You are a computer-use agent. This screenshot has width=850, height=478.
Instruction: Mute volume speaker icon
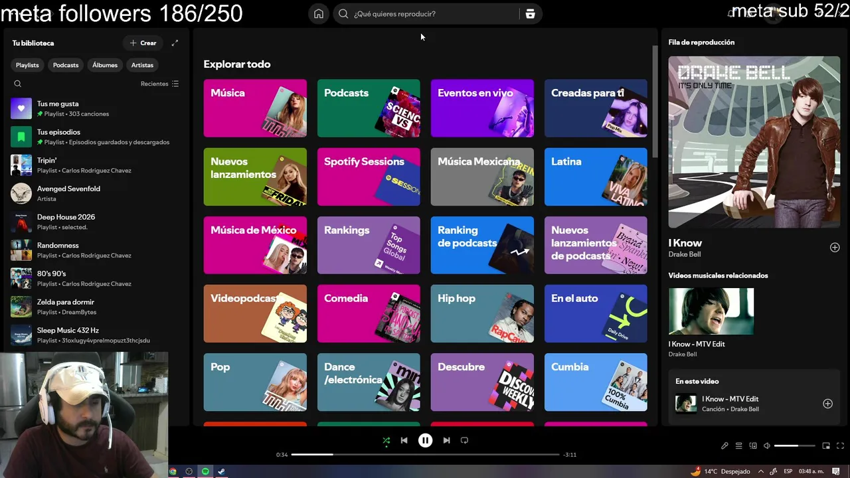[x=767, y=446]
